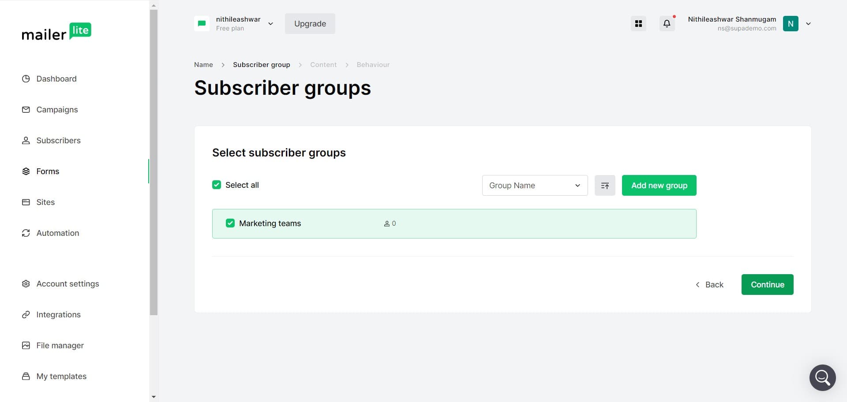This screenshot has width=847, height=402.
Task: Click the apps grid icon
Action: pyautogui.click(x=638, y=24)
